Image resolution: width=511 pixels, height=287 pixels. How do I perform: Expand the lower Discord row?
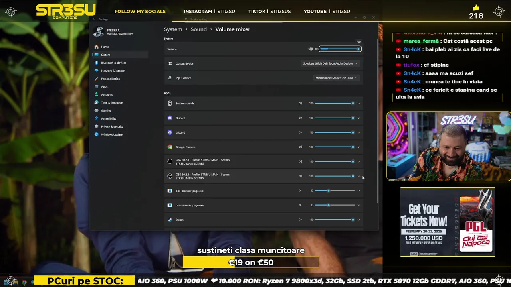coord(358,132)
